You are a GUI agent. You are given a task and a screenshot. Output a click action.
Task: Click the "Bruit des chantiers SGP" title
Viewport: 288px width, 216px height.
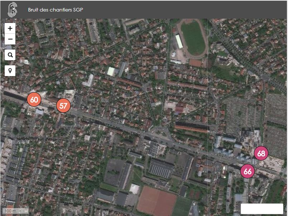tap(56, 10)
